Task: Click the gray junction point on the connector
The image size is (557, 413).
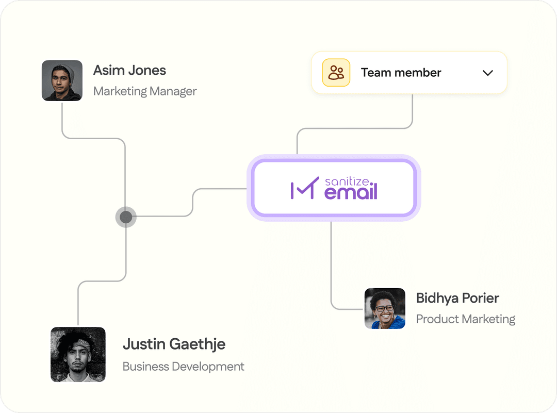Action: (x=126, y=217)
